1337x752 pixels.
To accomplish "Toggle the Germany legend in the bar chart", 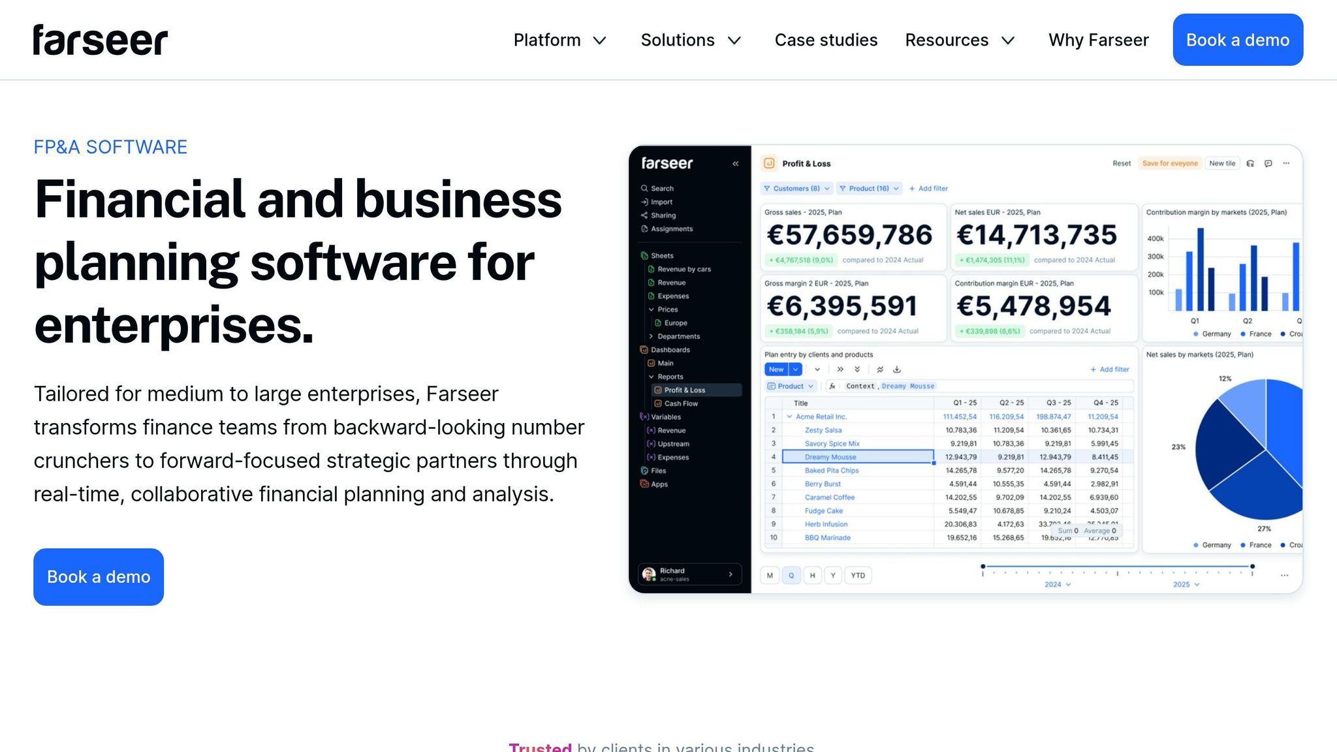I will tap(1212, 334).
